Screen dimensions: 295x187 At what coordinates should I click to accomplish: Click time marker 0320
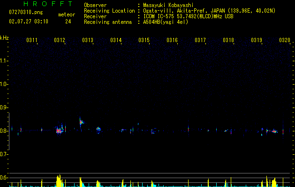pyautogui.click(x=285, y=40)
